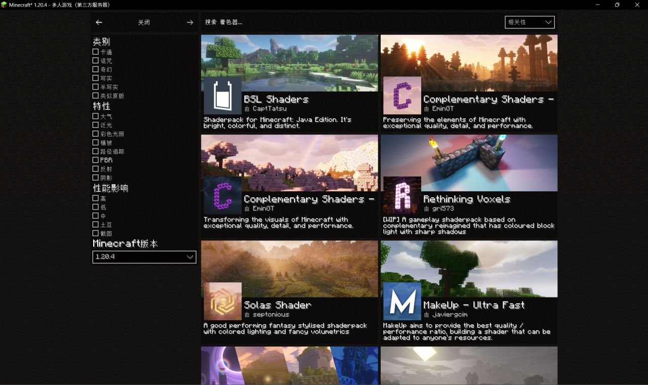
Task: Tick the 反射 checkbox
Action: tap(96, 168)
